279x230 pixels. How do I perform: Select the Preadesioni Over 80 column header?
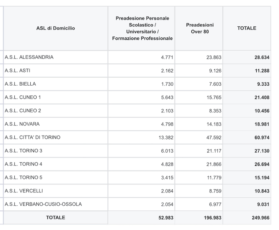pos(200,28)
